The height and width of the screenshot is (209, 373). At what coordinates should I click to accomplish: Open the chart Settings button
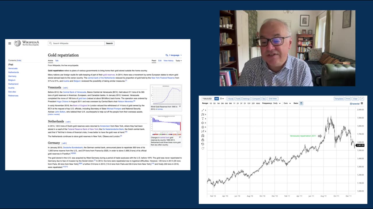(246, 99)
